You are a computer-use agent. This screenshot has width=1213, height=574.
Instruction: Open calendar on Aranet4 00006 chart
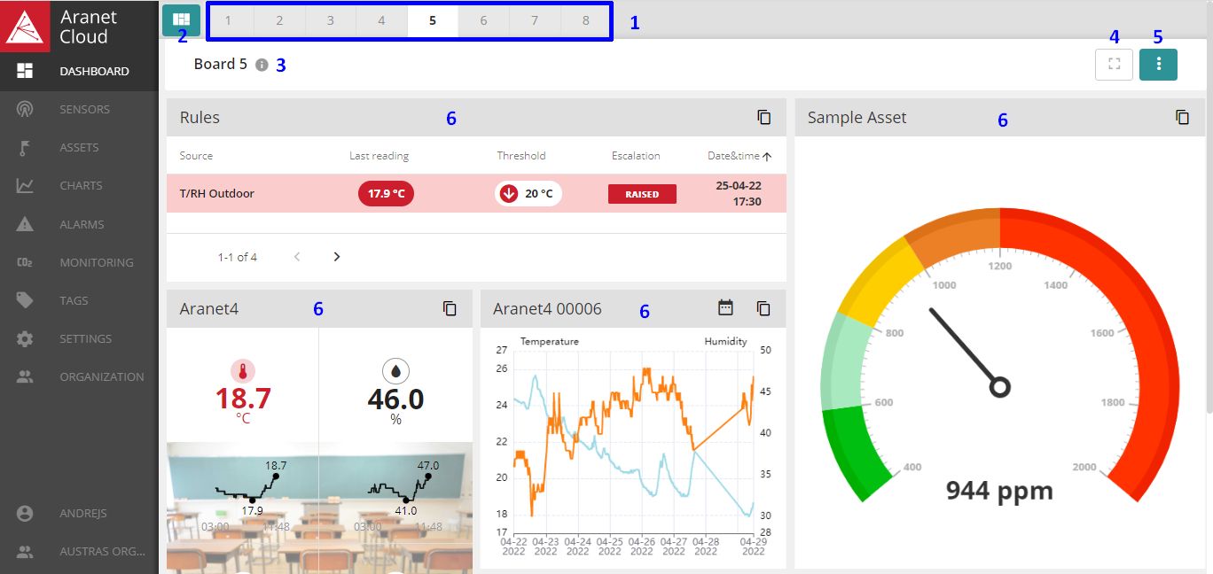click(725, 308)
